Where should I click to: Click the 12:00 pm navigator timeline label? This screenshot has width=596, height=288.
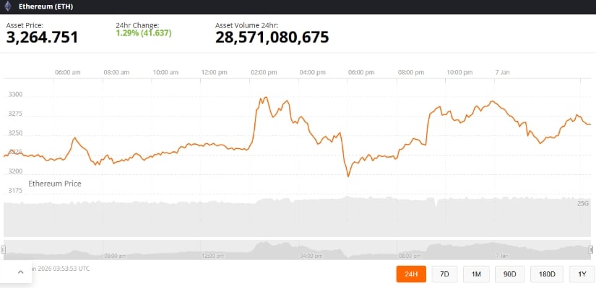tap(212, 255)
